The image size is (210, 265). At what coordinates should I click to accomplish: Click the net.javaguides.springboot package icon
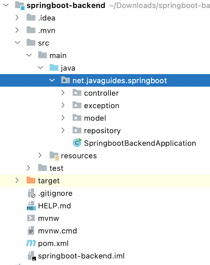pos(65,80)
